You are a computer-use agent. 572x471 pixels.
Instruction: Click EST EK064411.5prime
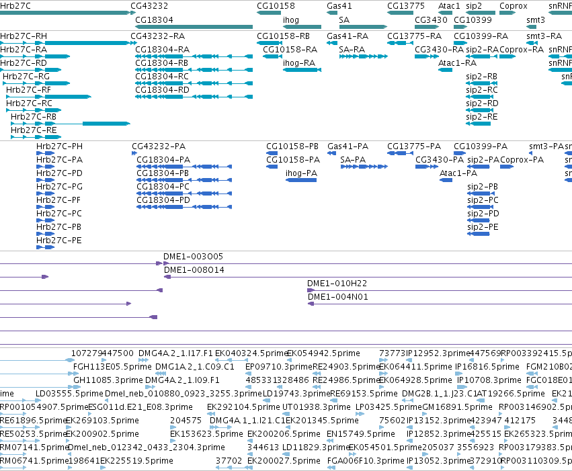(416, 367)
